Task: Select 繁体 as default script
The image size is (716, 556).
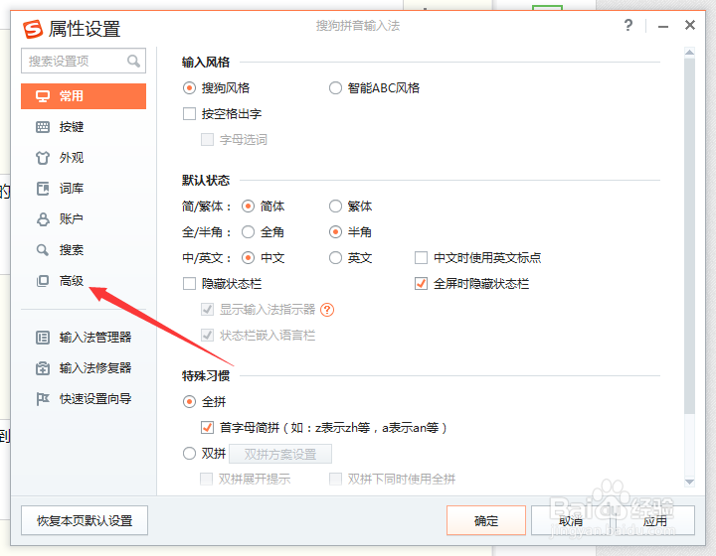Action: tap(335, 207)
